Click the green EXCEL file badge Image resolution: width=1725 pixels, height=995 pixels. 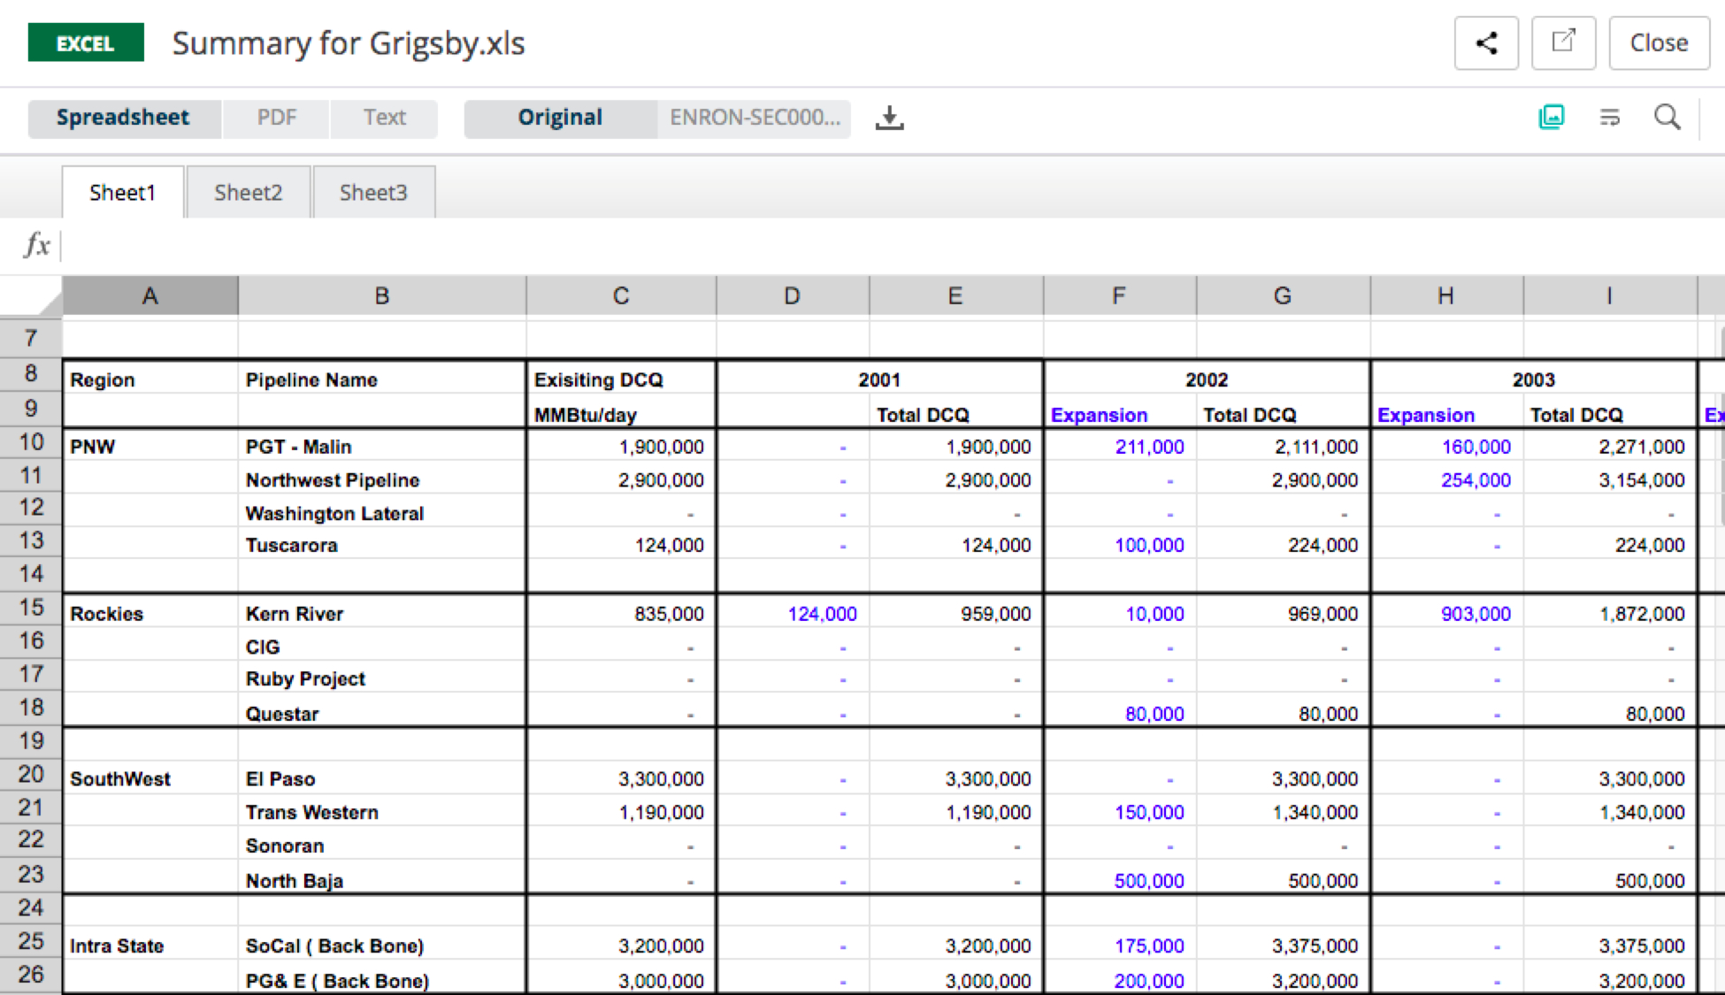point(86,42)
